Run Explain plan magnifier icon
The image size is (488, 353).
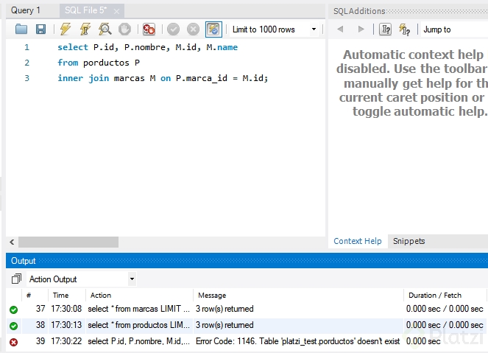[x=105, y=29]
